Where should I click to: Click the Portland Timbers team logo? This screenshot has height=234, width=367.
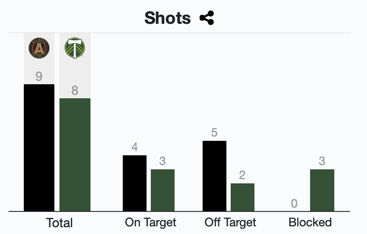75,48
